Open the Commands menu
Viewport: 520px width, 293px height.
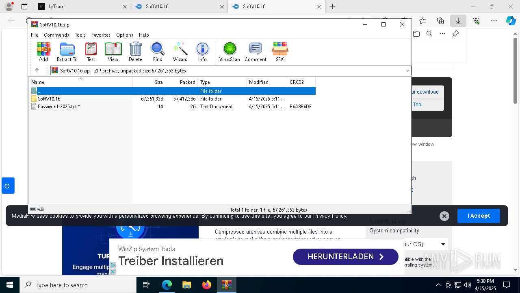pyautogui.click(x=56, y=35)
